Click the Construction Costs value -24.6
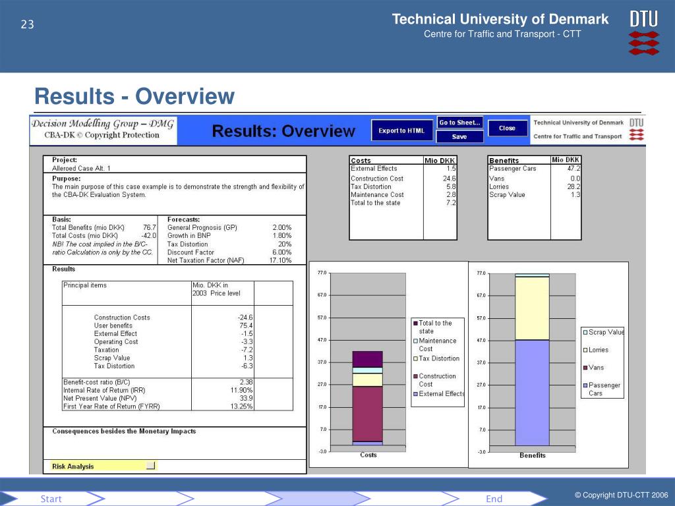 tap(245, 317)
